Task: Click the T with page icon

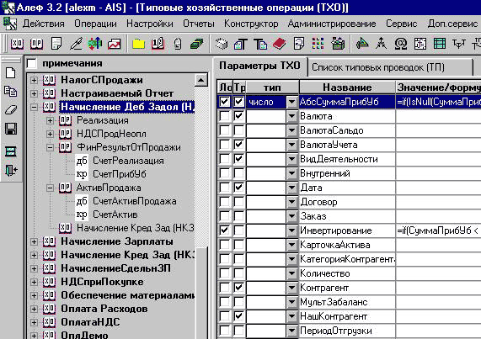Action: coord(260,44)
